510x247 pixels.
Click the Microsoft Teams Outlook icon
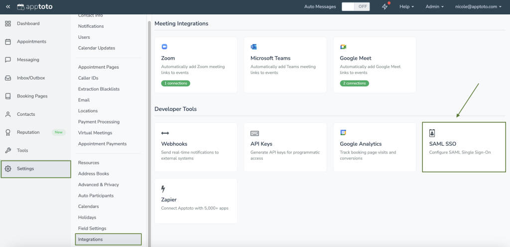pos(254,47)
